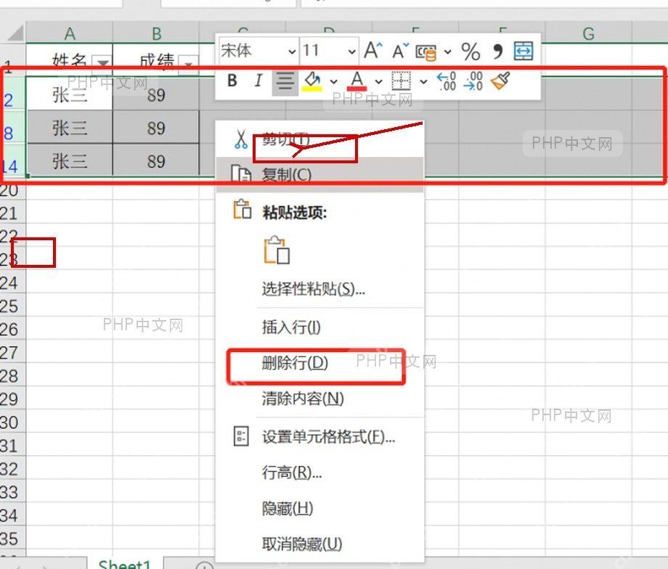Decrease decimal places icon
Viewport: 668px width, 569px height.
473,81
